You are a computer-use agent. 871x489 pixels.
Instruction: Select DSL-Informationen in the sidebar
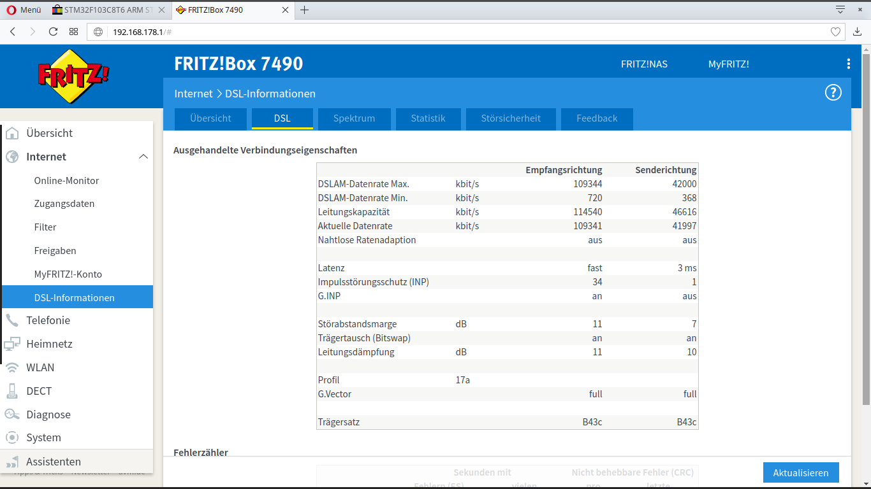[77, 297]
